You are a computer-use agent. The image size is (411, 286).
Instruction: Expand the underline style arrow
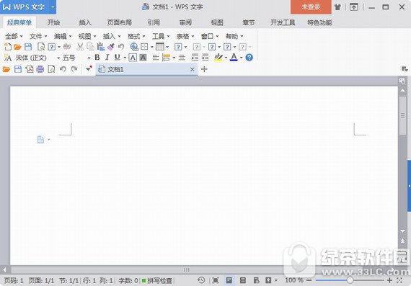coord(125,58)
